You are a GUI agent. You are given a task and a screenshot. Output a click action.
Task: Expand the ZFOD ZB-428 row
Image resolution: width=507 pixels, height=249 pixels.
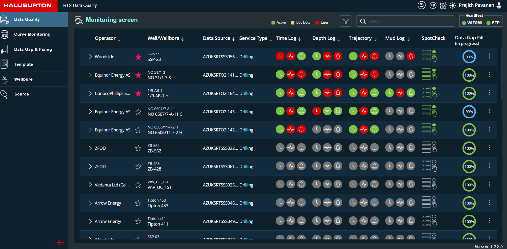(90, 167)
